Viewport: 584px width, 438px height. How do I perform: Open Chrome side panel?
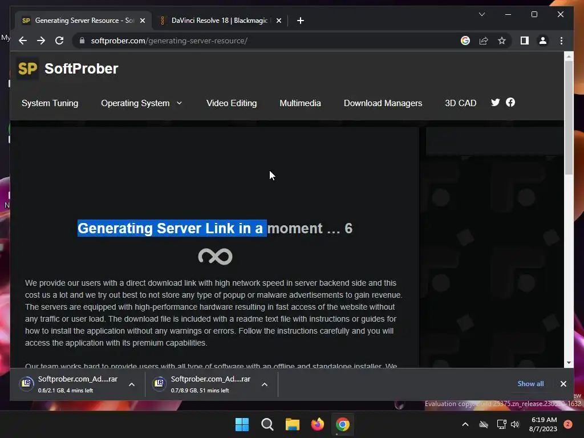tap(525, 40)
